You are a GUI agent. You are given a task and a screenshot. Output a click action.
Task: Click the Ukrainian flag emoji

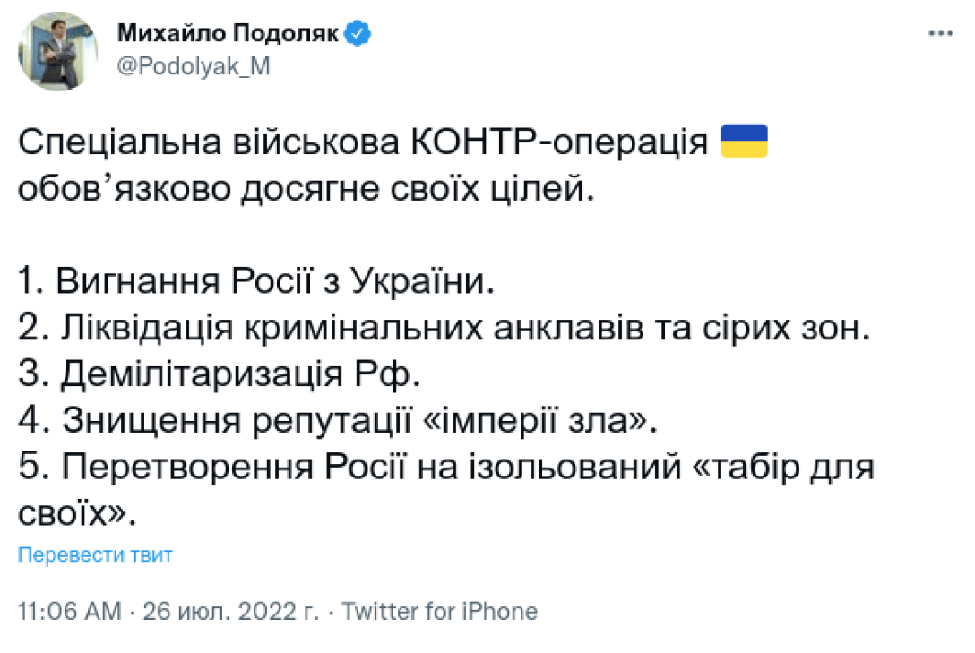tap(745, 142)
